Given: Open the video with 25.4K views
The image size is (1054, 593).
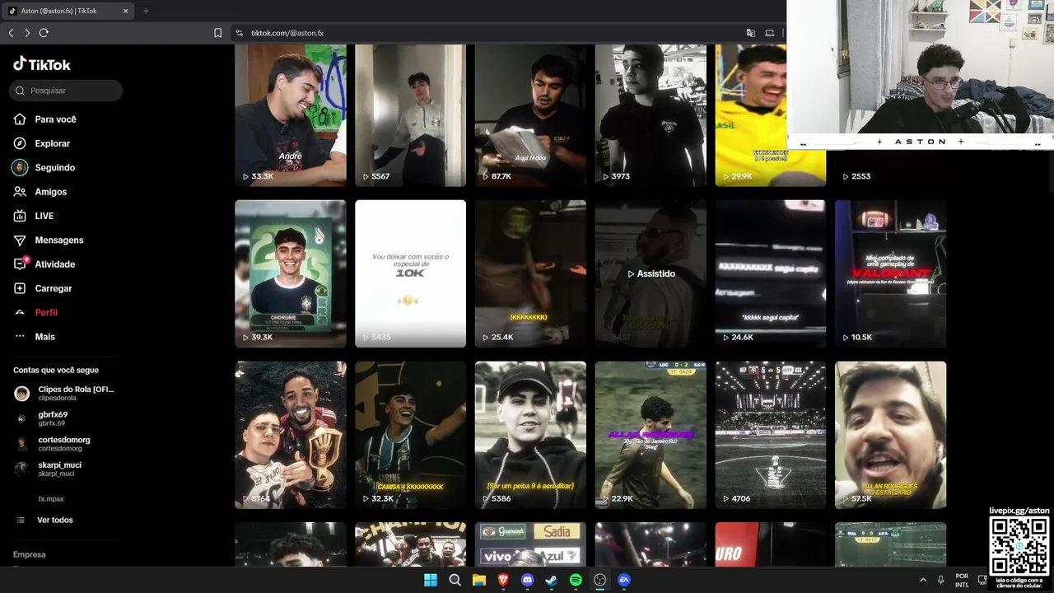Looking at the screenshot, I should [x=530, y=273].
